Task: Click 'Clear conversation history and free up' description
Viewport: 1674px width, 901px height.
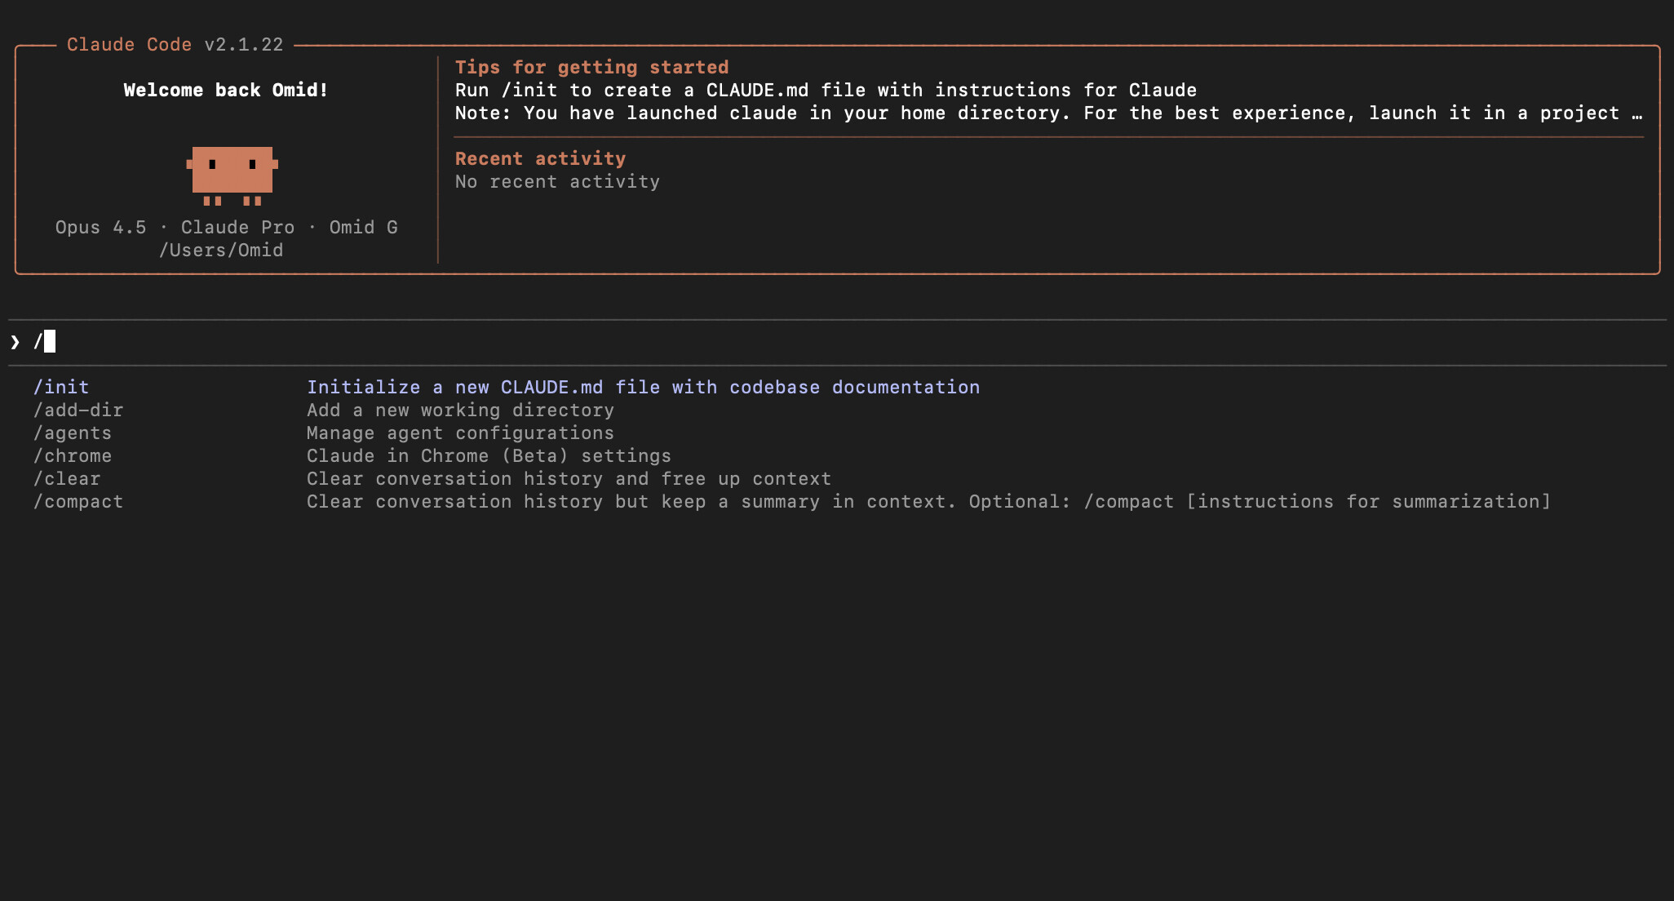Action: pyautogui.click(x=569, y=478)
